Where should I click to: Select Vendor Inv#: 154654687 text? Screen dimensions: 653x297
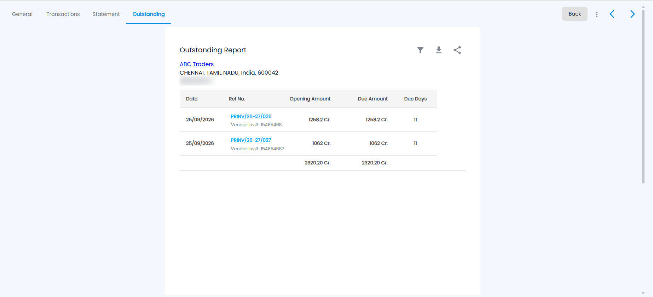click(x=258, y=149)
